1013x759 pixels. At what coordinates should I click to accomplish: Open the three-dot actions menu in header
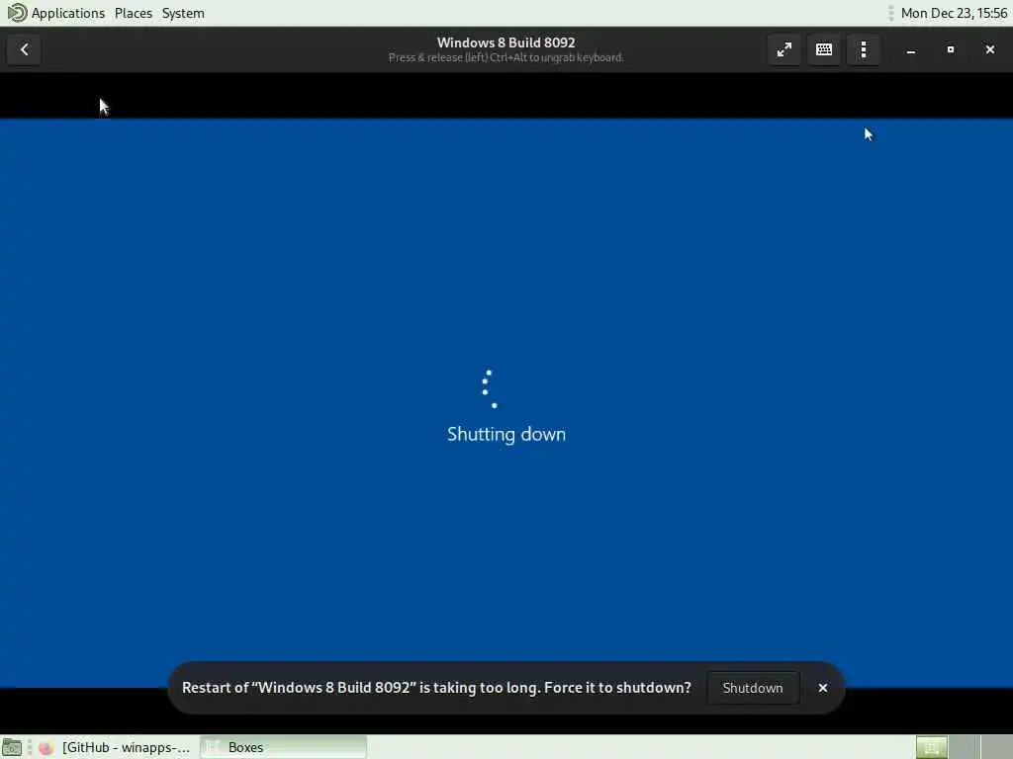click(864, 49)
